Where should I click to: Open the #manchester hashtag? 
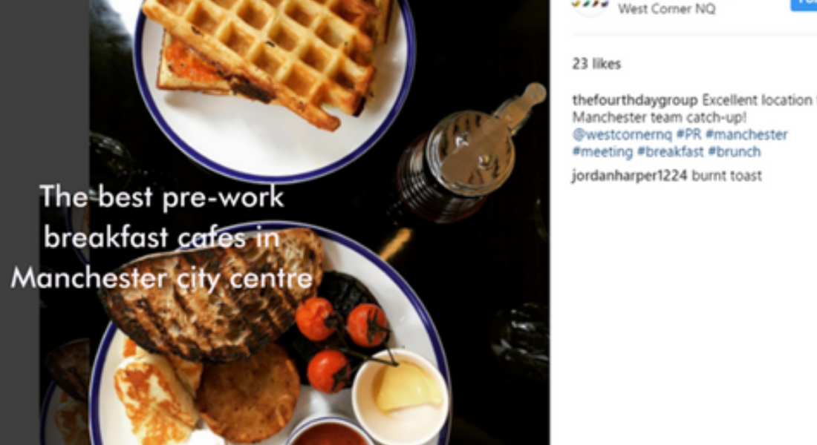pyautogui.click(x=746, y=134)
